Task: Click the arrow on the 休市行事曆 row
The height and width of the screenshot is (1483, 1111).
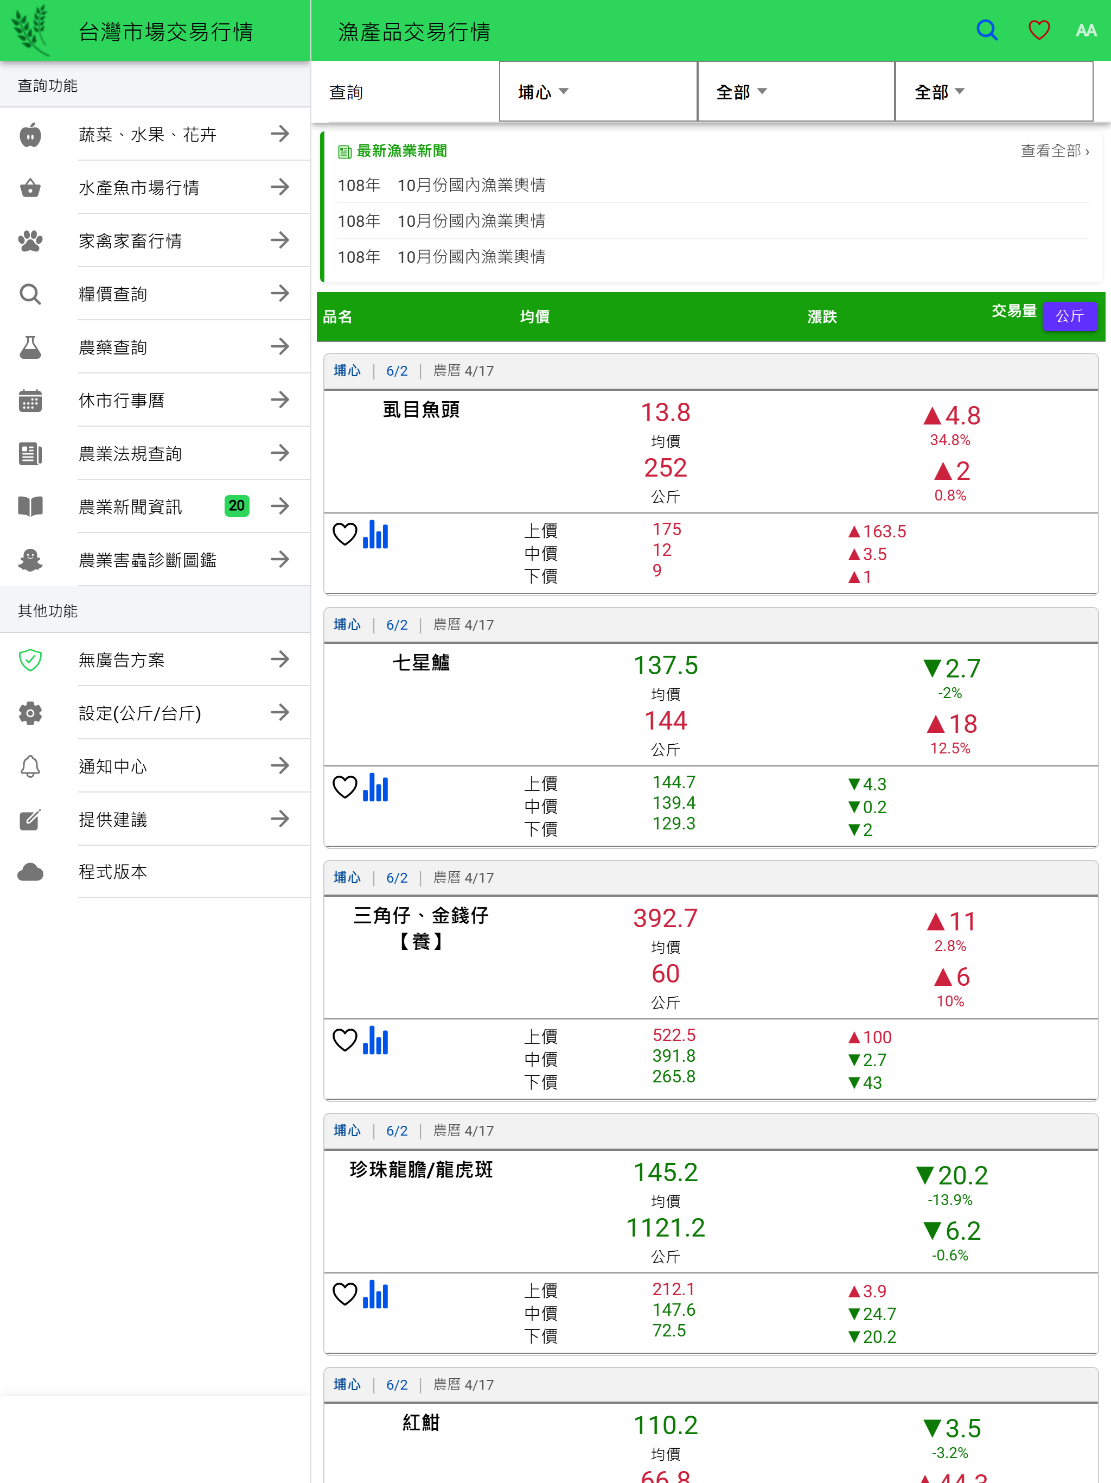Action: click(x=280, y=400)
